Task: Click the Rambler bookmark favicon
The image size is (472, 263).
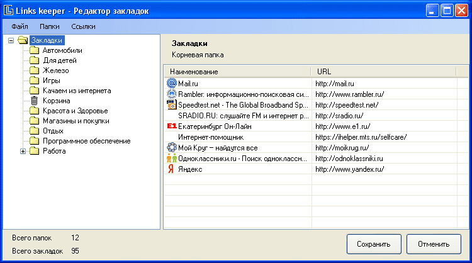Action: pyautogui.click(x=171, y=94)
